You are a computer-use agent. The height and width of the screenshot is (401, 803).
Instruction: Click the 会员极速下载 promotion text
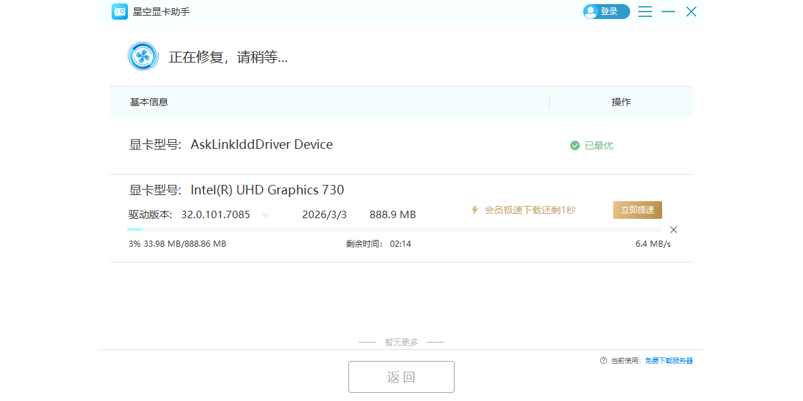[529, 210]
